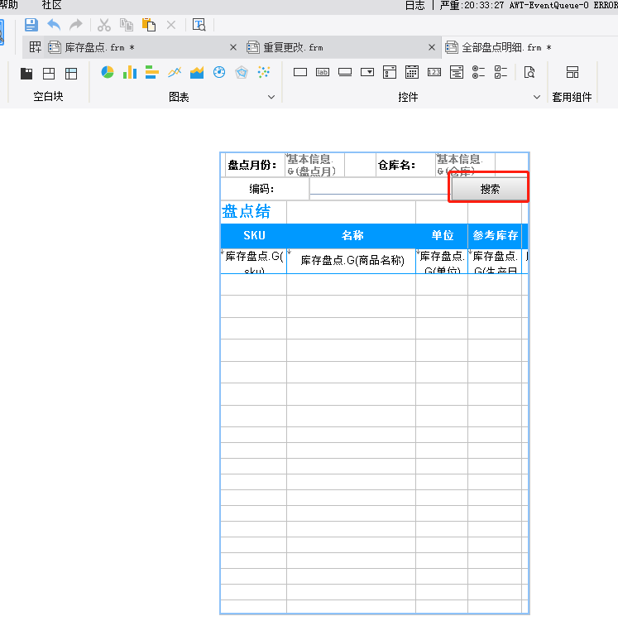Pick the number input widget
Viewport: 618px width, 626px height.
[434, 73]
